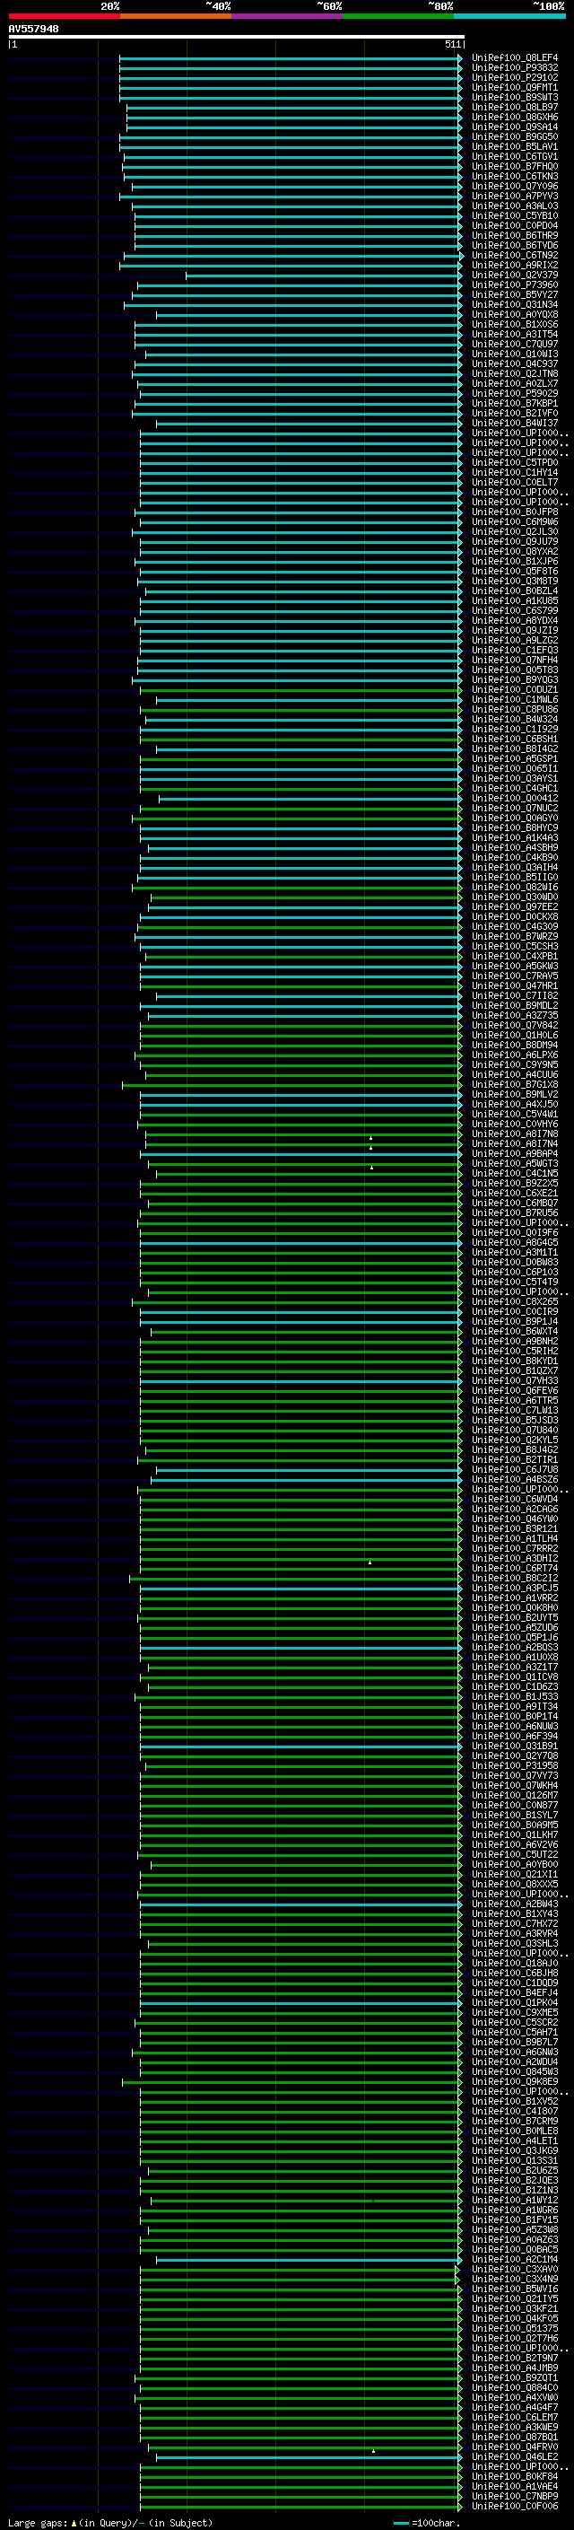Select hit label UniRef100_A4XJ50

pos(514,1104)
